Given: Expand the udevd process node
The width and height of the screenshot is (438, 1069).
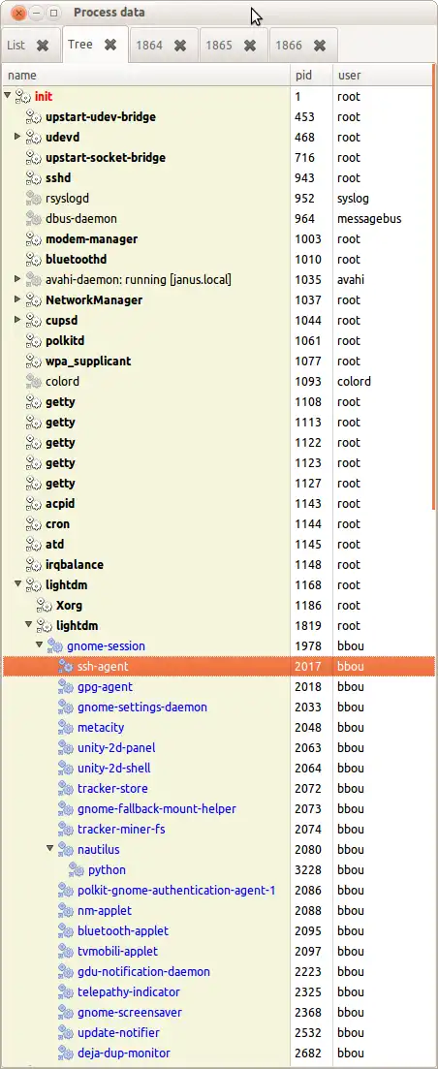Looking at the screenshot, I should [17, 137].
